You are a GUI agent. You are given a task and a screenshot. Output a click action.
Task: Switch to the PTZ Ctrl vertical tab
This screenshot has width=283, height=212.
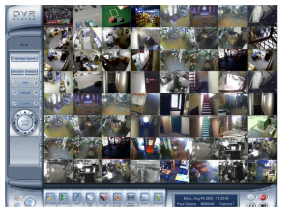tap(41, 84)
